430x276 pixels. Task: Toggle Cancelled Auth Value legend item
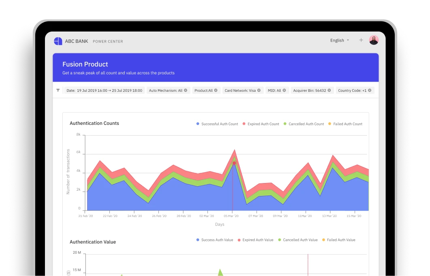(x=298, y=240)
